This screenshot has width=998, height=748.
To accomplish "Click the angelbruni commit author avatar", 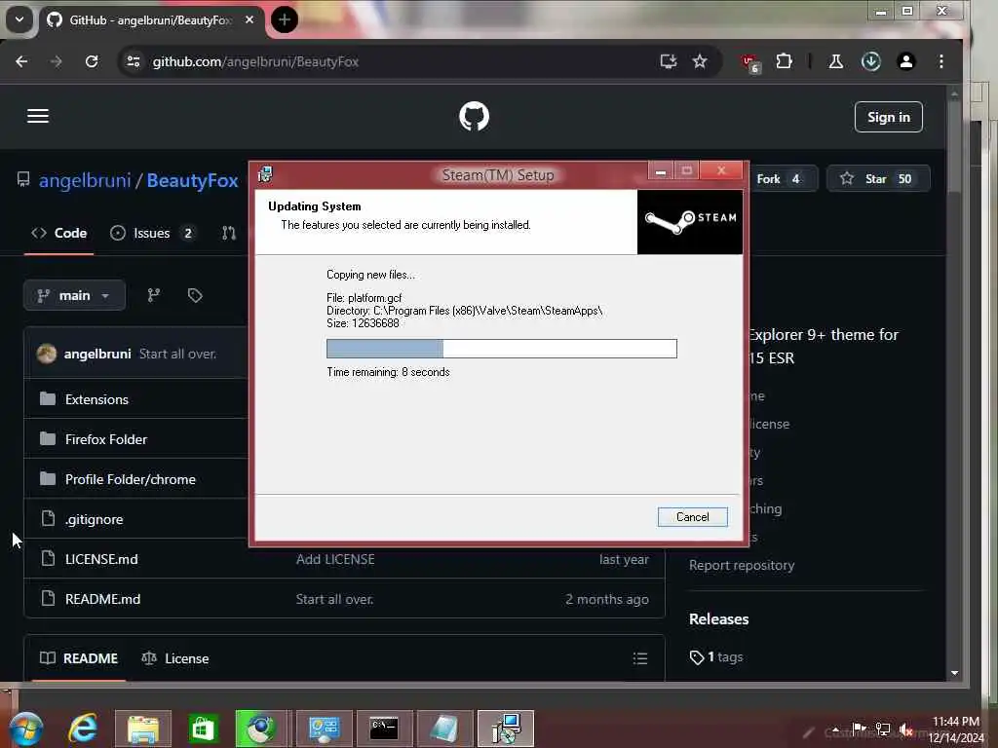I will (47, 354).
